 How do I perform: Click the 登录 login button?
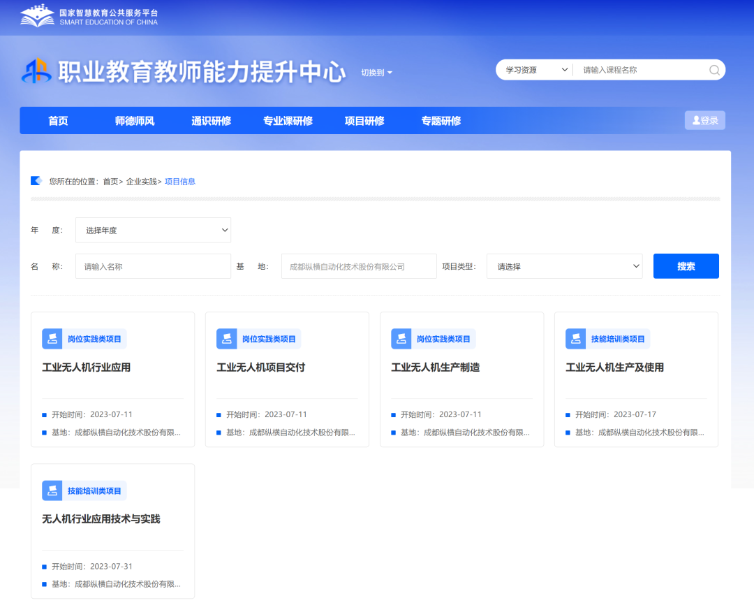point(704,120)
